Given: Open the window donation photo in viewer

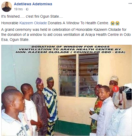Looking at the screenshot, I should point(67,90).
